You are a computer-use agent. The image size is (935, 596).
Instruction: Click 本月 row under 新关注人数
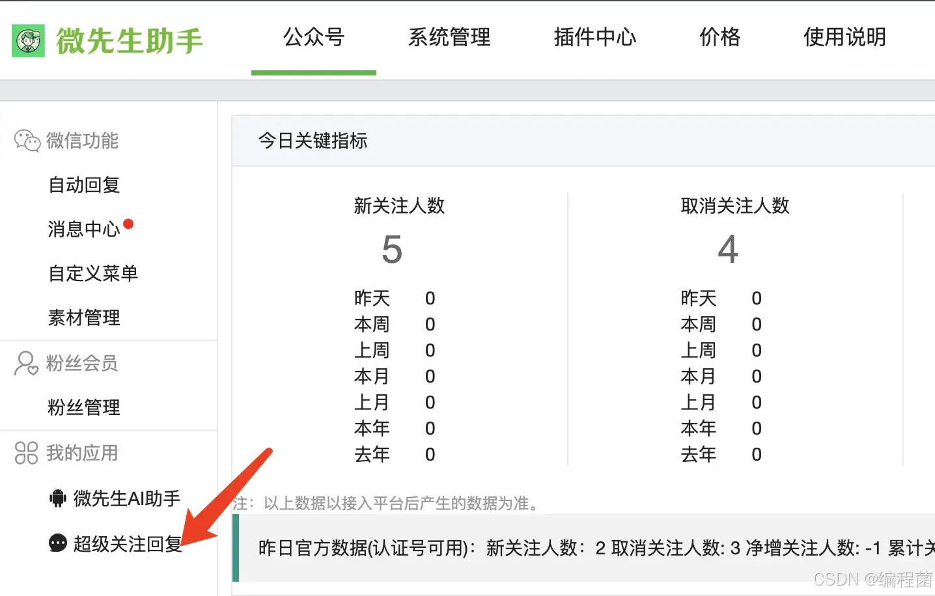click(395, 376)
